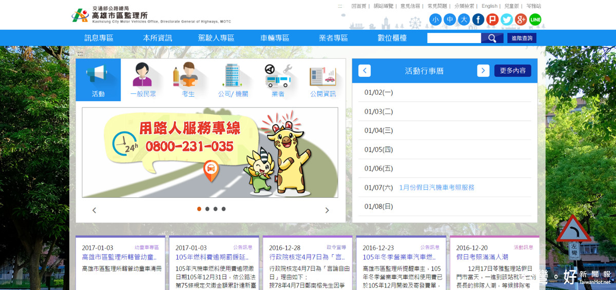Open the 駕駛人專區 menu
Screen dimensions: 616x290
click(x=216, y=38)
